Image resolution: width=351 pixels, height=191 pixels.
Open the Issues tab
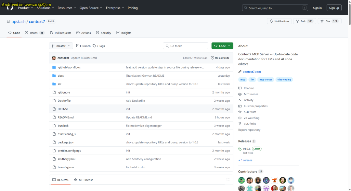pos(34,33)
